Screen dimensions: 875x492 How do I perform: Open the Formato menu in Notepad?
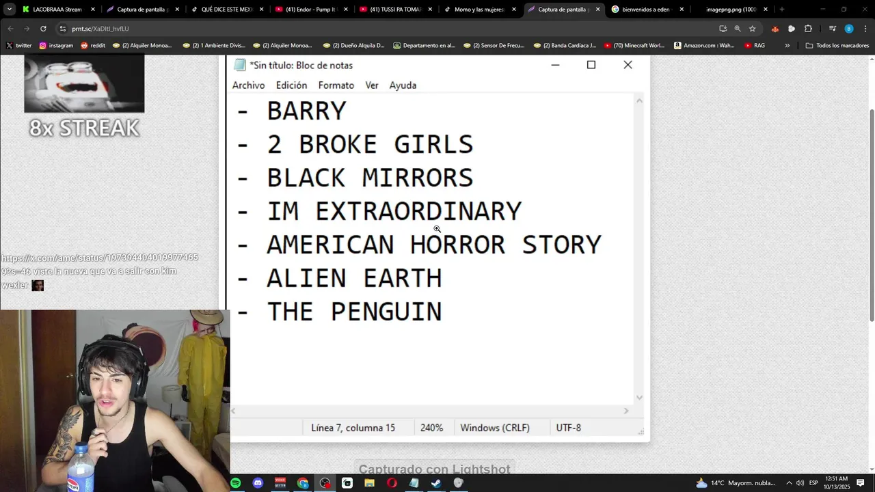tap(336, 85)
